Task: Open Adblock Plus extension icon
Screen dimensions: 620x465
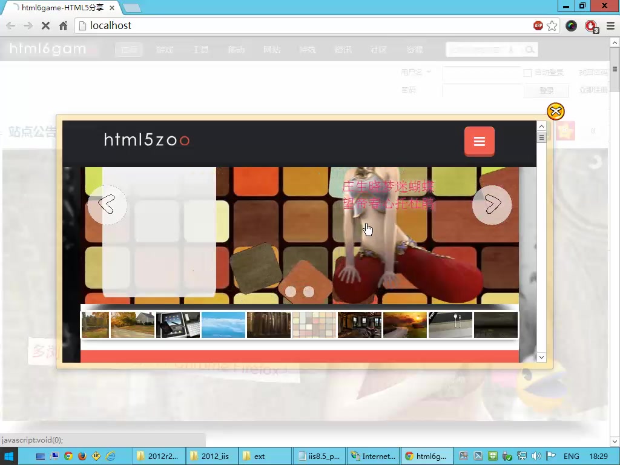Action: pos(538,25)
